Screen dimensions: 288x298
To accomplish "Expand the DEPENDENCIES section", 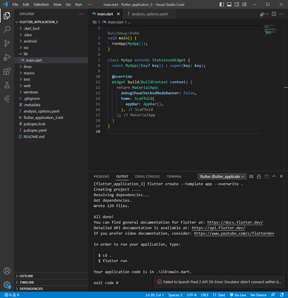I will (51, 289).
